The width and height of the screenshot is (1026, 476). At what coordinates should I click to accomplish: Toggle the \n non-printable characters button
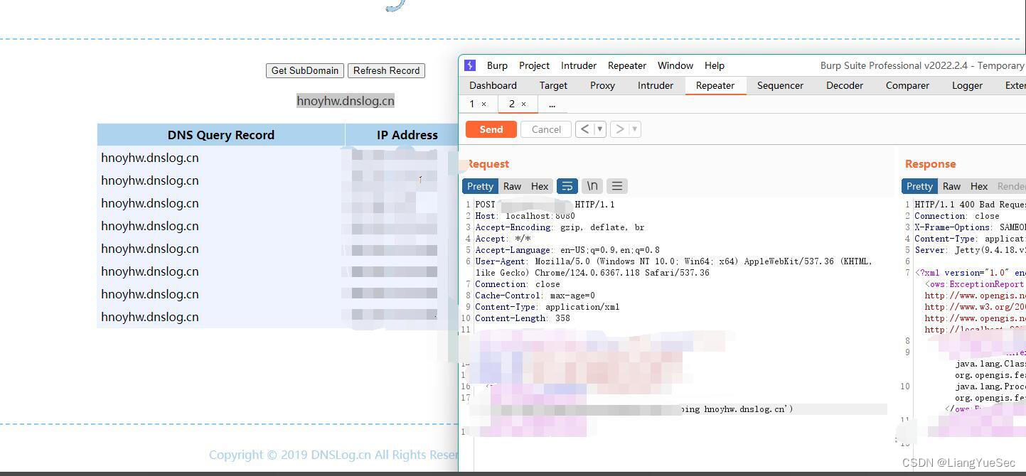[592, 186]
